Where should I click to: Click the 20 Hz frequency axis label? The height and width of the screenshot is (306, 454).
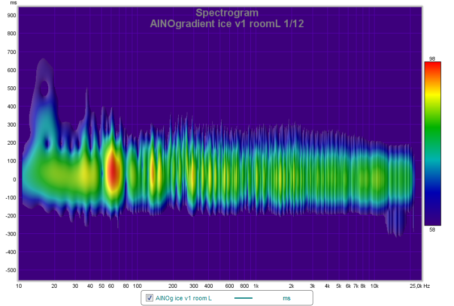54,286
